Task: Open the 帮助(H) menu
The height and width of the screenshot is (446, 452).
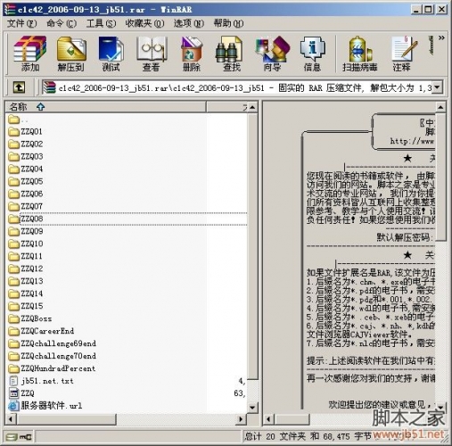Action: click(228, 23)
